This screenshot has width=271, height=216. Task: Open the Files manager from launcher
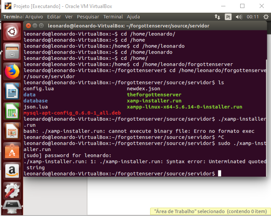coord(12,51)
